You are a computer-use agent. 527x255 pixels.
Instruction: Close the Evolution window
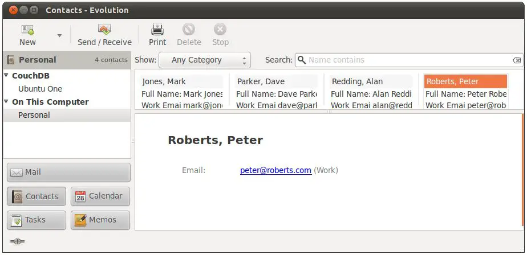[14, 10]
